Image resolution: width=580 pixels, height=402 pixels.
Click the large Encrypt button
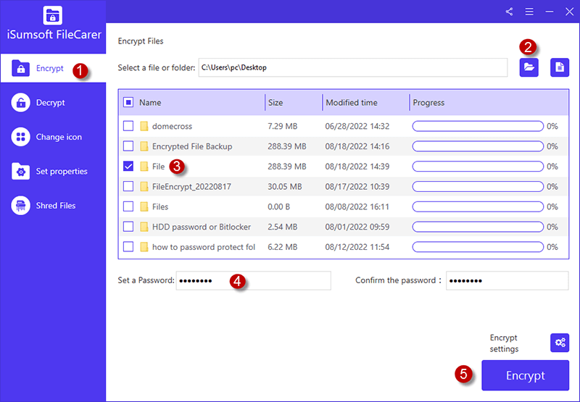point(525,375)
